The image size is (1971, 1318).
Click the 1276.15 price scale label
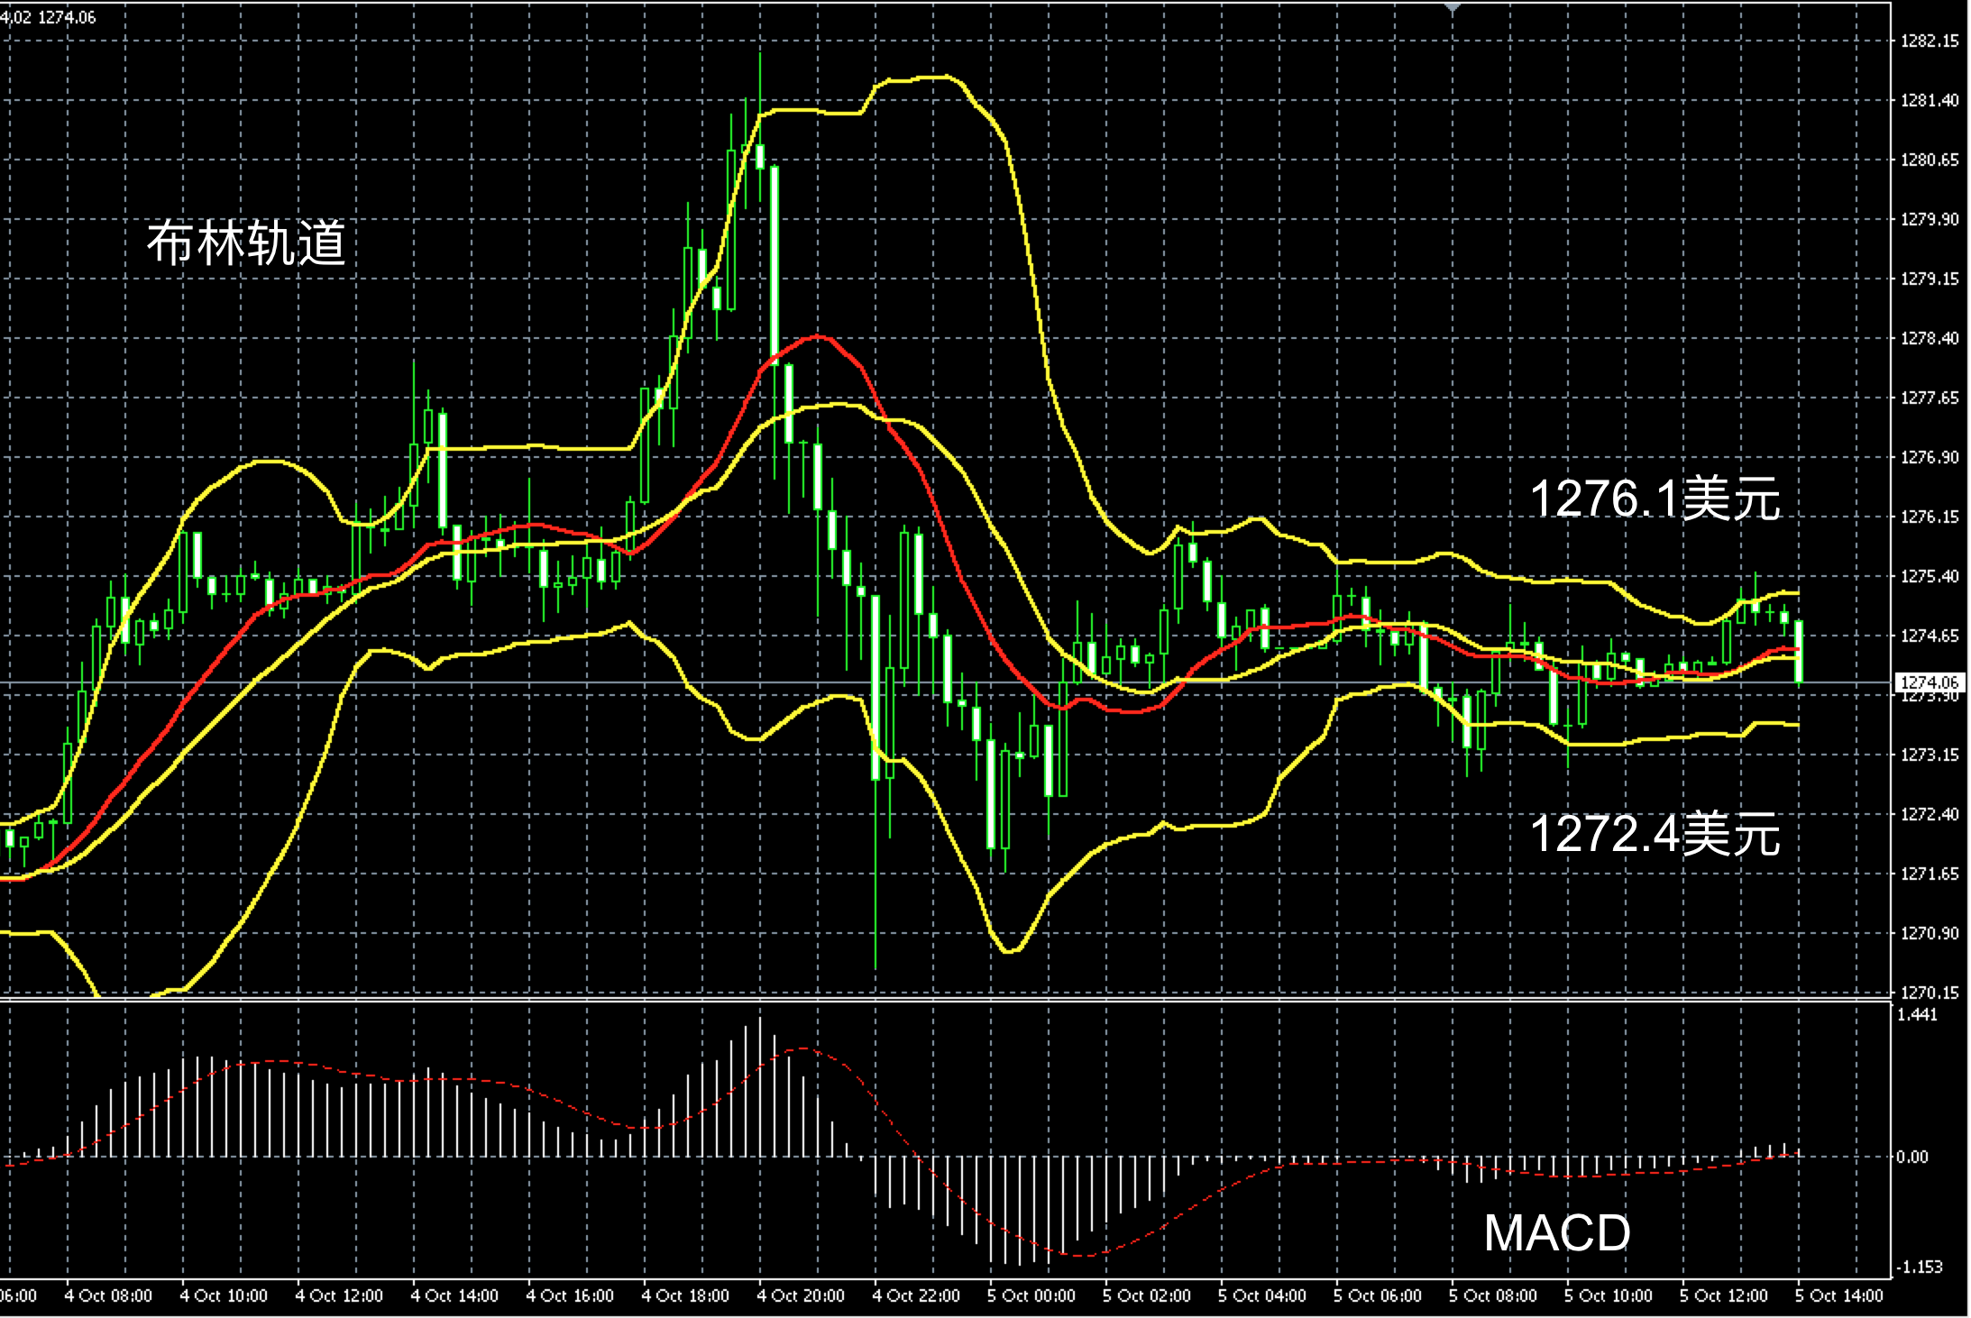coord(1930,517)
